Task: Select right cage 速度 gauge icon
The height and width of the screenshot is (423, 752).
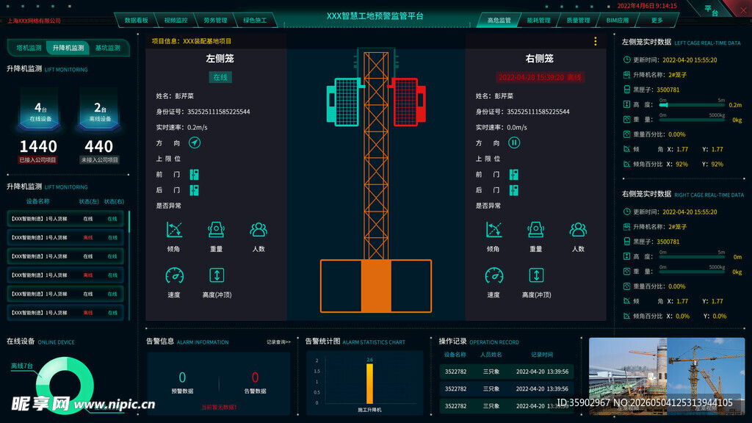Action: point(494,275)
